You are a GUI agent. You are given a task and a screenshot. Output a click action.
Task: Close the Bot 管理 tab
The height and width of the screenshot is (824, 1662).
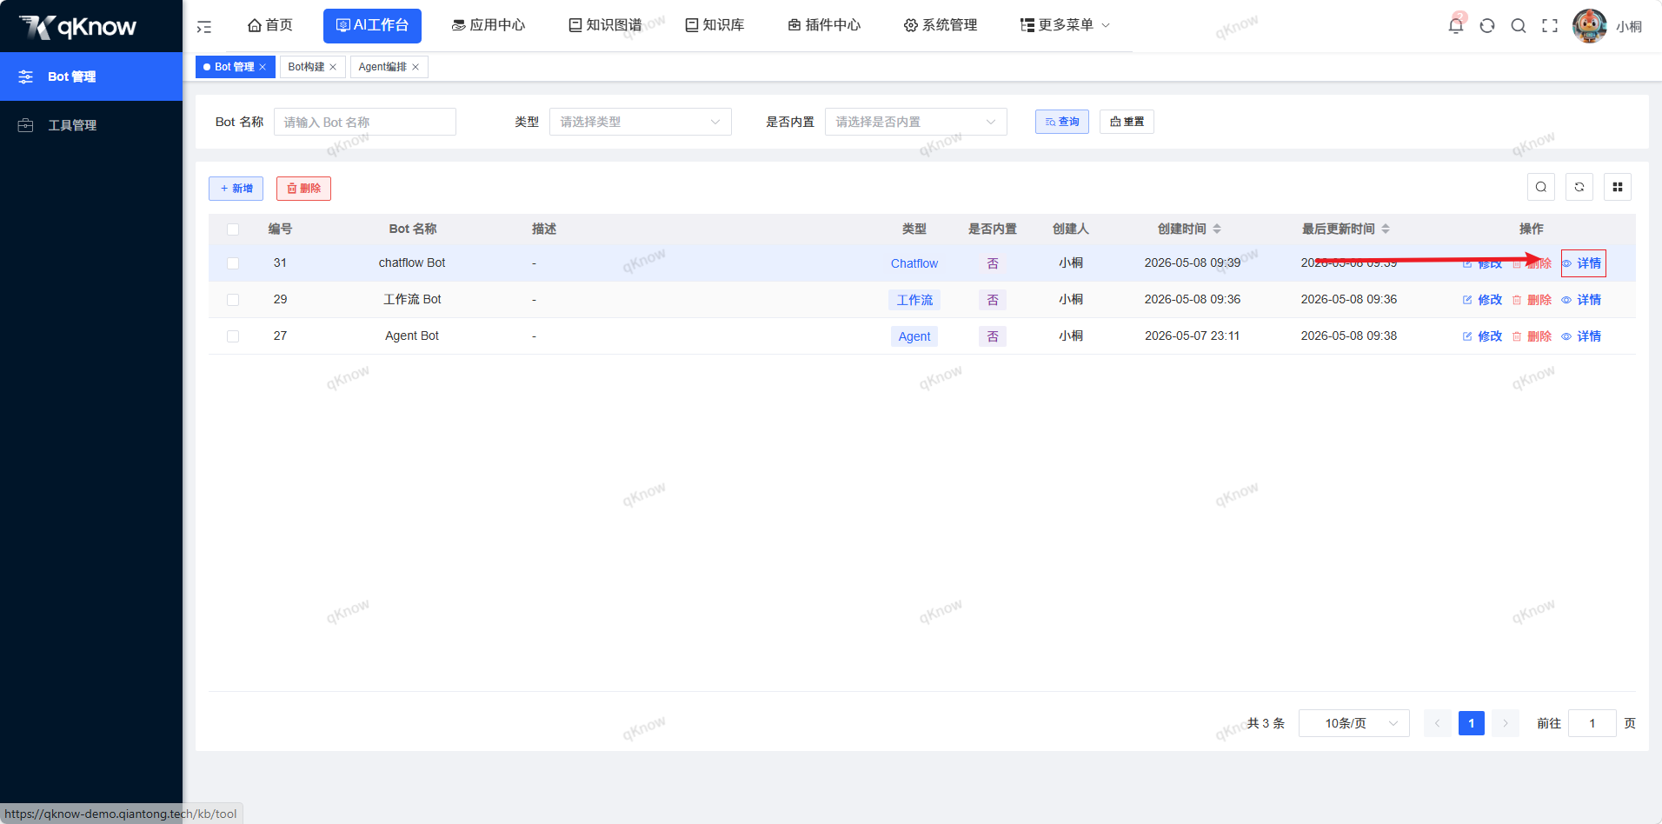click(x=263, y=67)
